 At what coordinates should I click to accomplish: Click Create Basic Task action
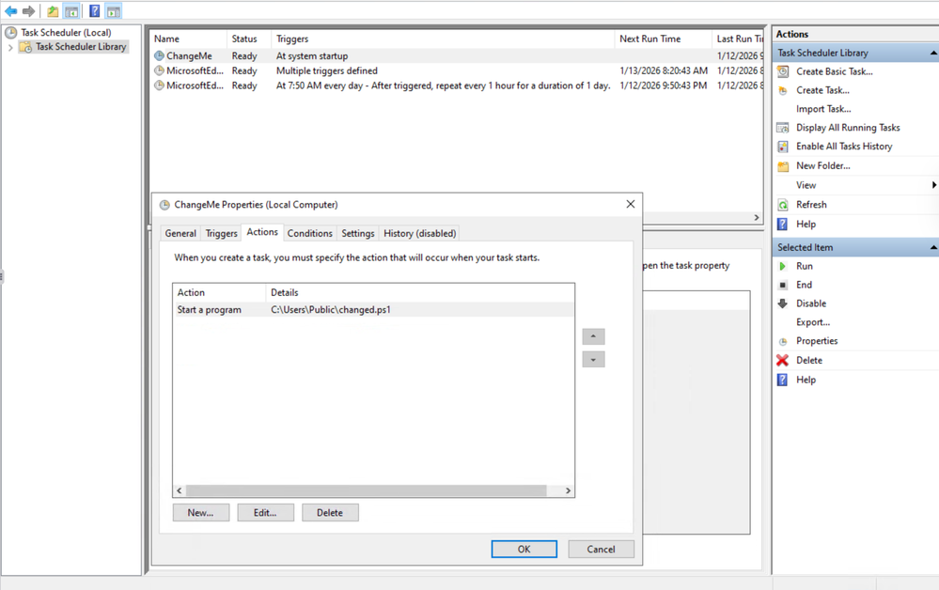[834, 71]
